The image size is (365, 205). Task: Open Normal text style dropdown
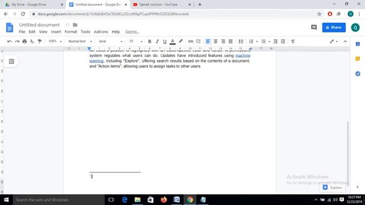[x=80, y=42]
